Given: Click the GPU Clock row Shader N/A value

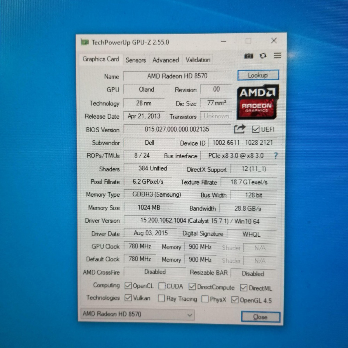Looking at the screenshot, I should click(260, 248).
